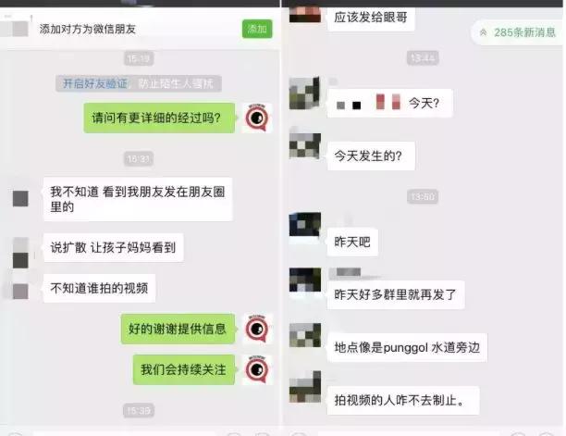Tap the green 添加 button
Image resolution: width=566 pixels, height=436 pixels.
point(257,29)
